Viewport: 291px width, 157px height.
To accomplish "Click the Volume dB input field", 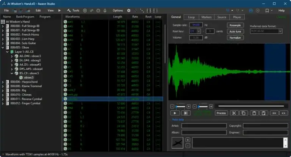I will [x=196, y=38].
